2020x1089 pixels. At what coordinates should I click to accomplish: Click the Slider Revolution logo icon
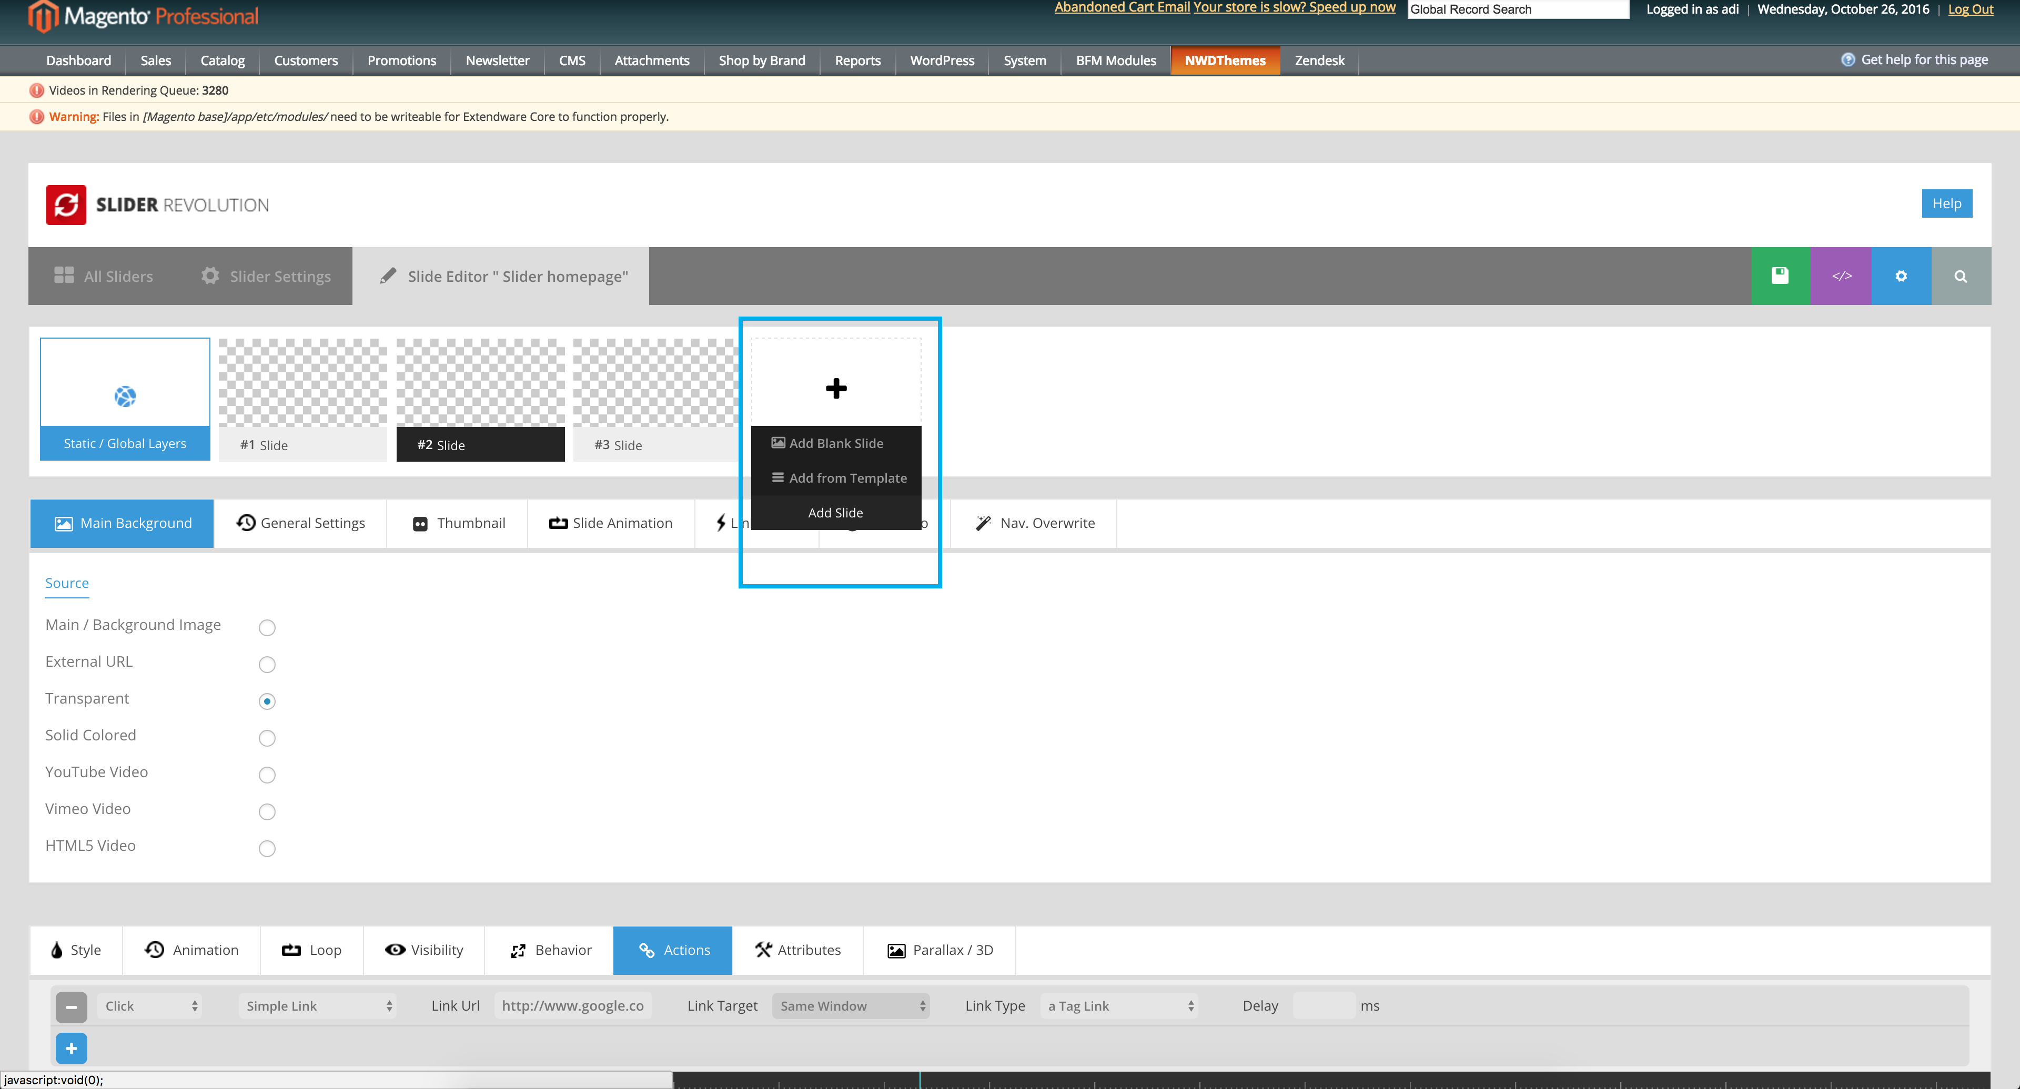point(66,205)
